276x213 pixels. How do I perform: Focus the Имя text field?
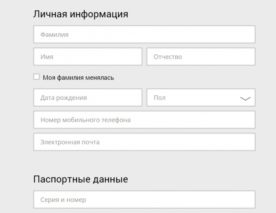click(x=88, y=56)
